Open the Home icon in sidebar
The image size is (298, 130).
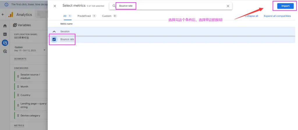(5, 26)
